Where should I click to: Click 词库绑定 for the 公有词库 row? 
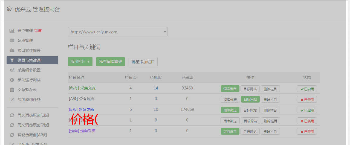click(x=230, y=99)
